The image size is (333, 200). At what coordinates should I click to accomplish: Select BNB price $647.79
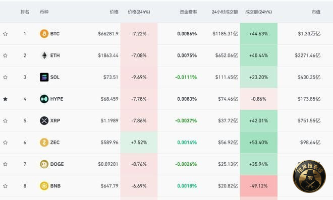pos(109,186)
